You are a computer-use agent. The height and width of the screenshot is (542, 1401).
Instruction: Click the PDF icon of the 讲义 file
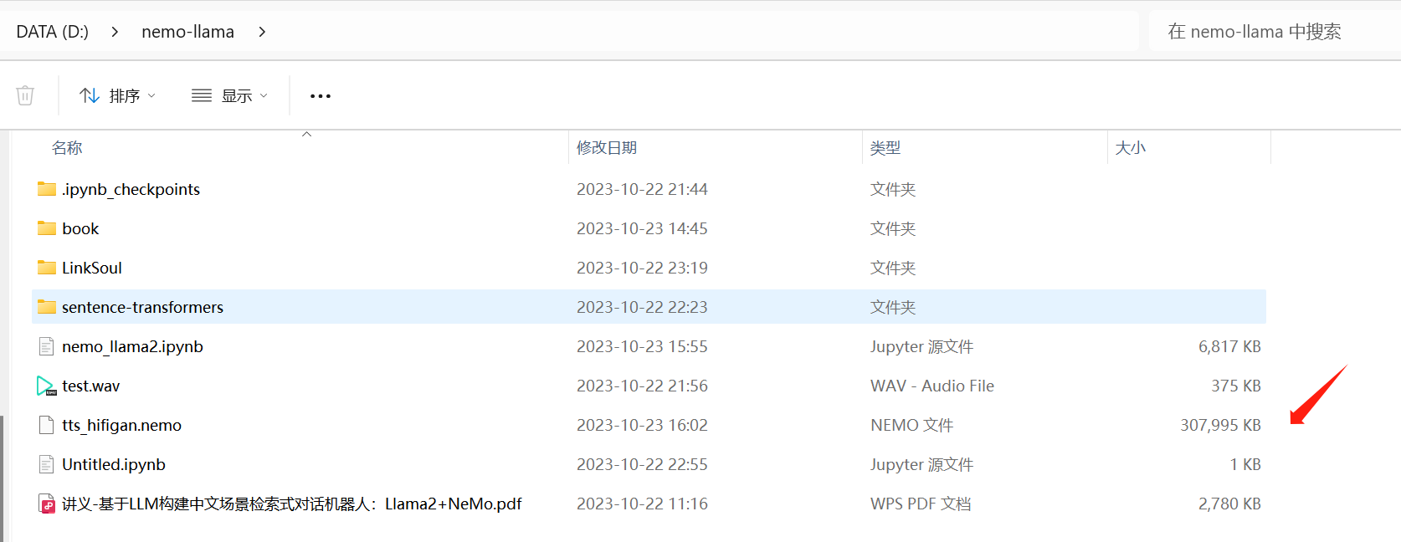point(47,504)
